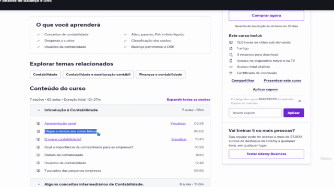Image resolution: width=334 pixels, height=187 pixels.
Task: Expand all sections via Expandir todas as seções
Action: 188,100
